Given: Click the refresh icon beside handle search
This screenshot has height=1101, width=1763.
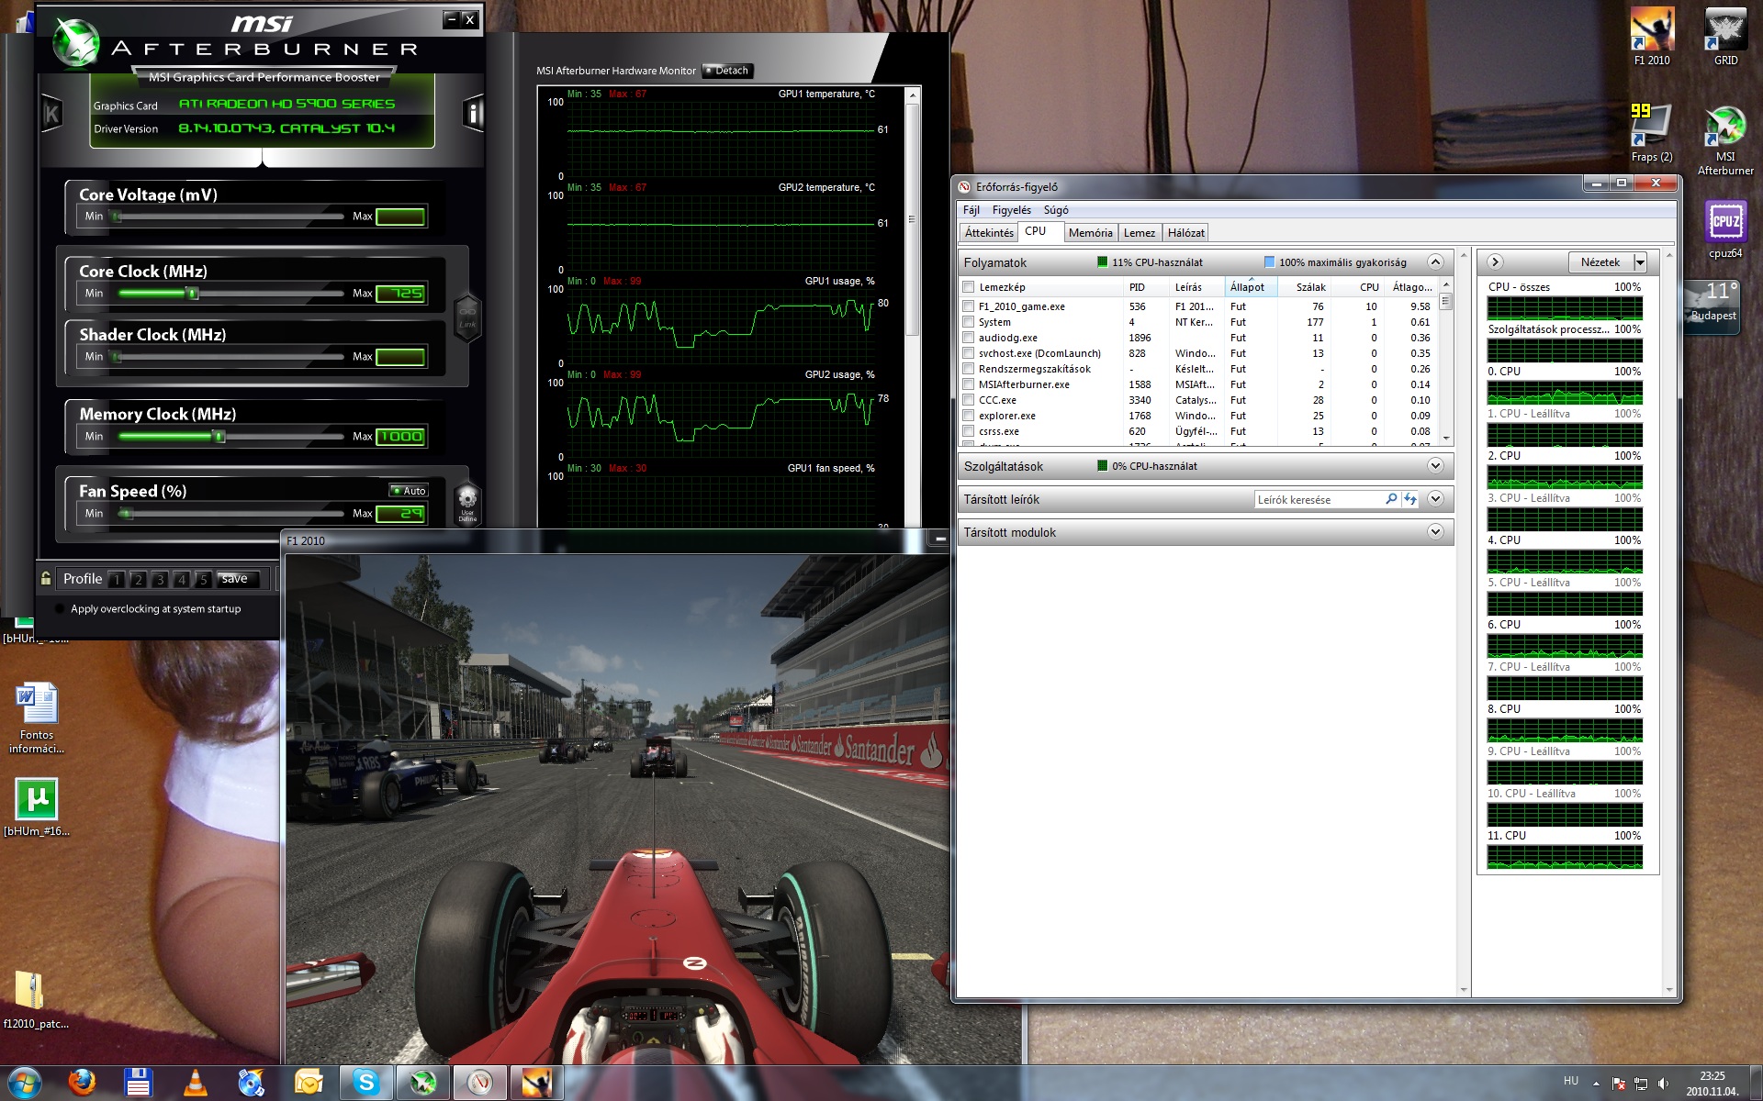Looking at the screenshot, I should (1410, 499).
